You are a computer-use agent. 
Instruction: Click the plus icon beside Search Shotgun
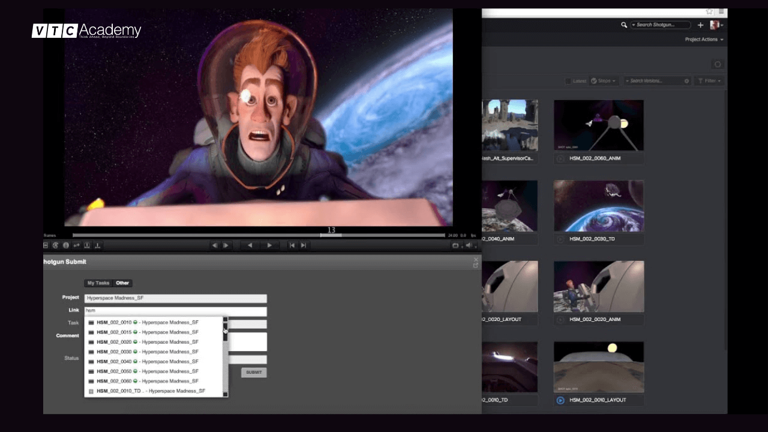[x=700, y=25]
